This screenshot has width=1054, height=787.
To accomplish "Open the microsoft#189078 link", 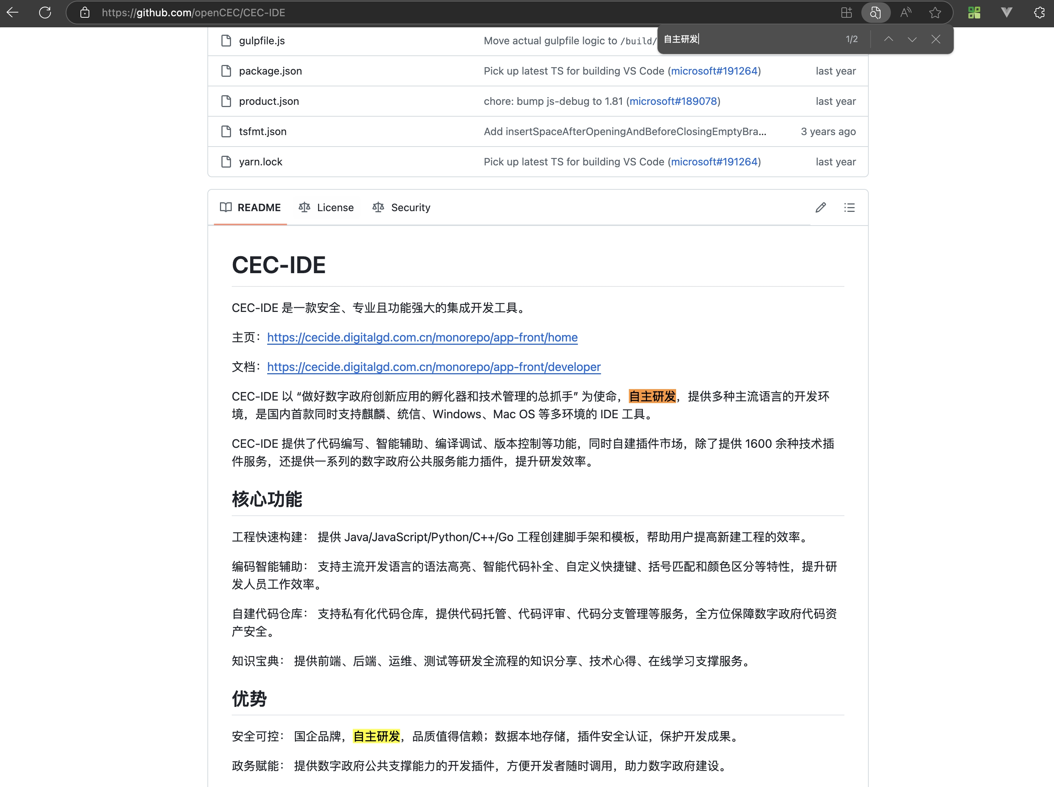I will pos(673,101).
